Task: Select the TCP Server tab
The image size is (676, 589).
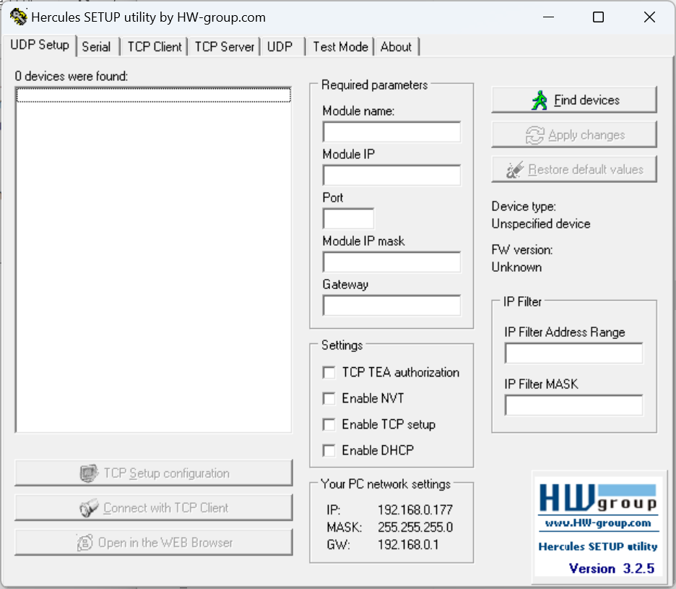Action: tap(224, 46)
